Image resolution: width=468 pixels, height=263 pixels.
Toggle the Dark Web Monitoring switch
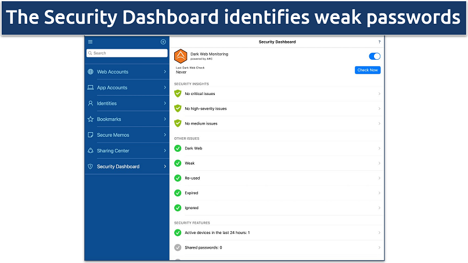tap(375, 56)
